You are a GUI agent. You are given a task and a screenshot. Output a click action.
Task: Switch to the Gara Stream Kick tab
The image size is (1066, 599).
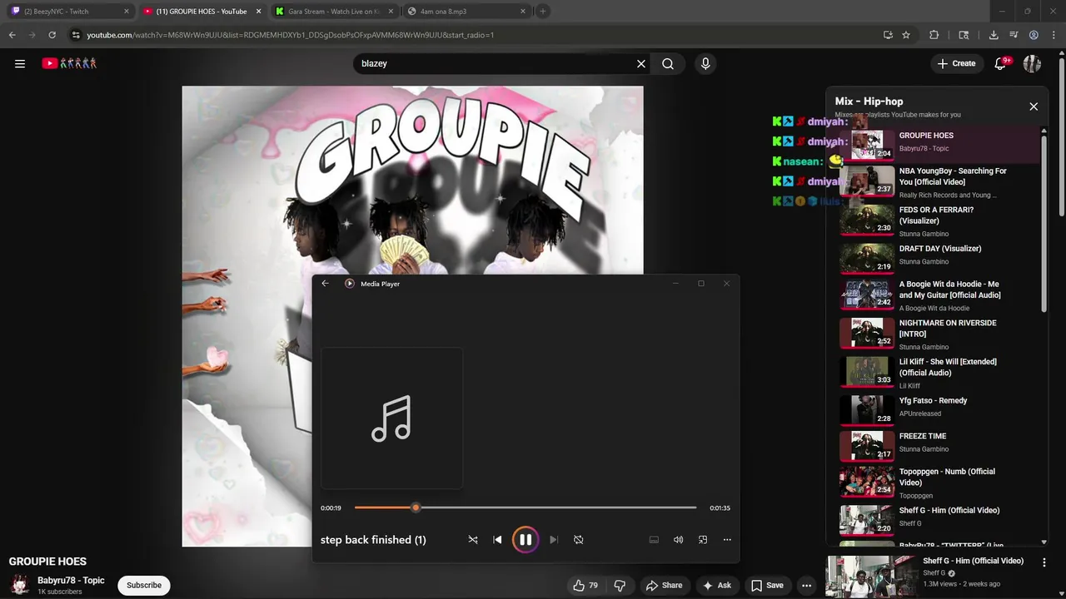click(333, 12)
